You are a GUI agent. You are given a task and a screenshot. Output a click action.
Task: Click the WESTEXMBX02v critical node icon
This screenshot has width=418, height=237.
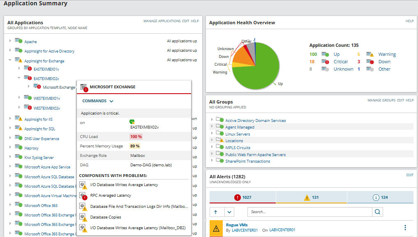pyautogui.click(x=28, y=107)
